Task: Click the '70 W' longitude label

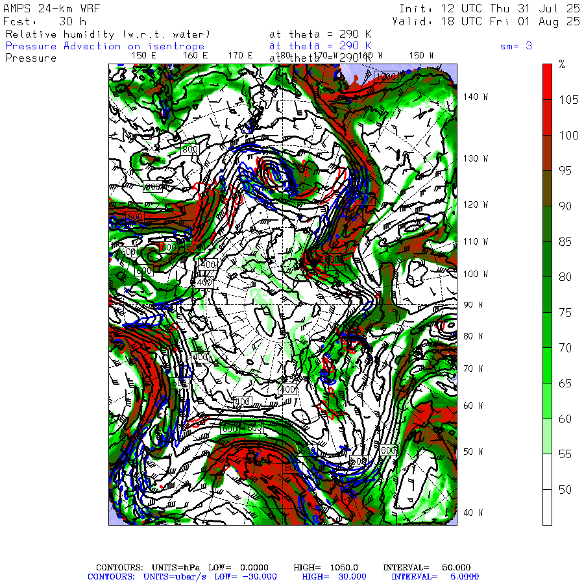Action: click(473, 369)
